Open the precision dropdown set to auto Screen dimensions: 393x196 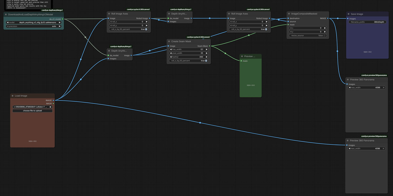34,26
